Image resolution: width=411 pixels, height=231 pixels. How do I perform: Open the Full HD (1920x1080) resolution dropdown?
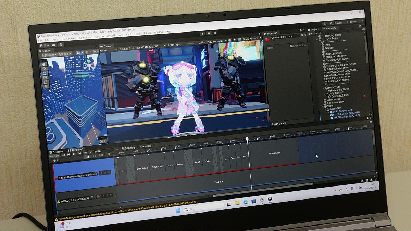pos(151,47)
